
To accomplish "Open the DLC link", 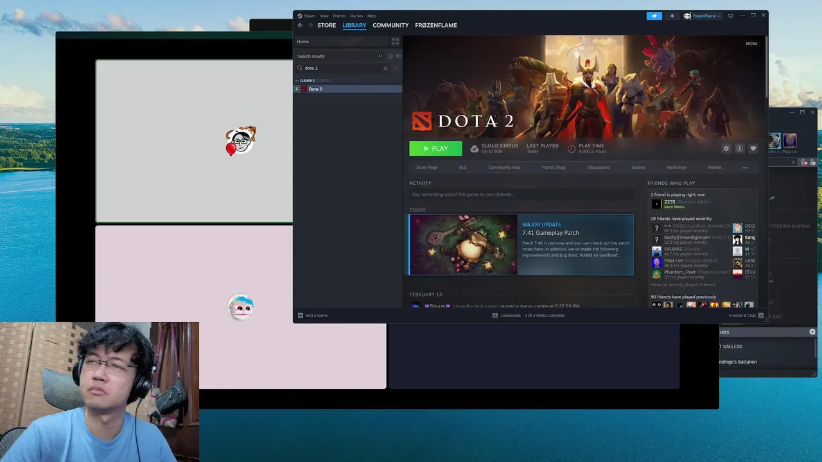I will [463, 167].
